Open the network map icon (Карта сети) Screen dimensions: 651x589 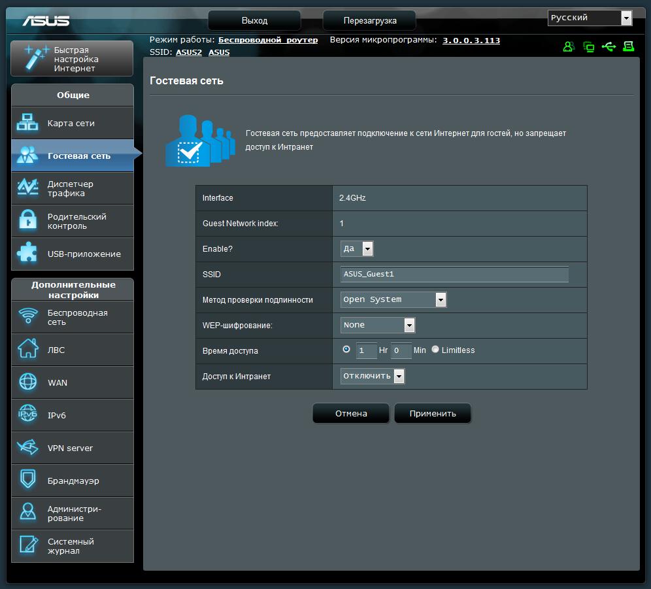pyautogui.click(x=27, y=122)
